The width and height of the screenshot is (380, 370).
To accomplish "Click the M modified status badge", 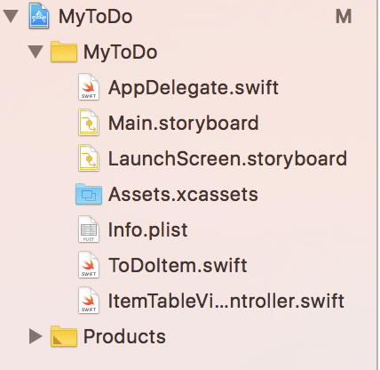I will [344, 16].
